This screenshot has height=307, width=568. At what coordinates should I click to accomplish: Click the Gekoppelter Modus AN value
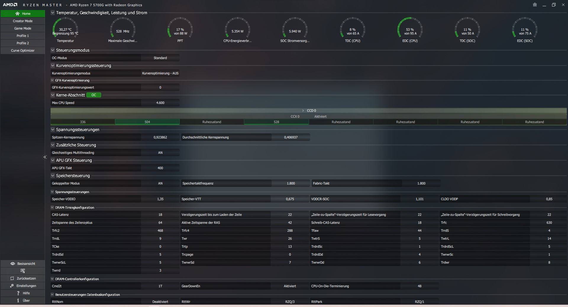(160, 183)
